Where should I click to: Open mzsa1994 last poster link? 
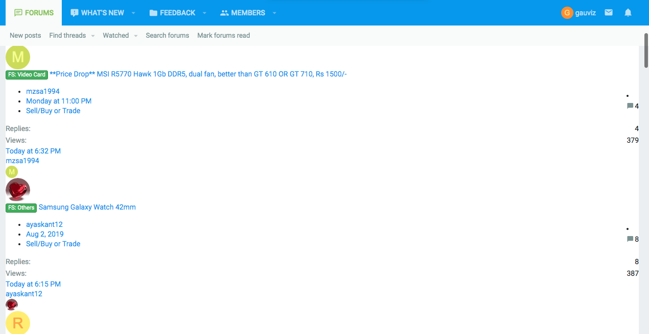22,161
